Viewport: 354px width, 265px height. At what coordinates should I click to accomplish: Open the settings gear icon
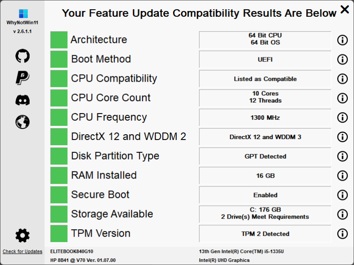pos(22,235)
